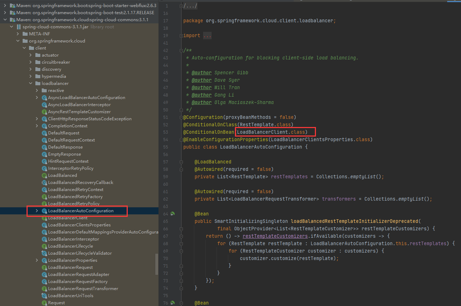The height and width of the screenshot is (306, 461).
Task: Select DefaultResponse in the project tree
Action: [65, 147]
